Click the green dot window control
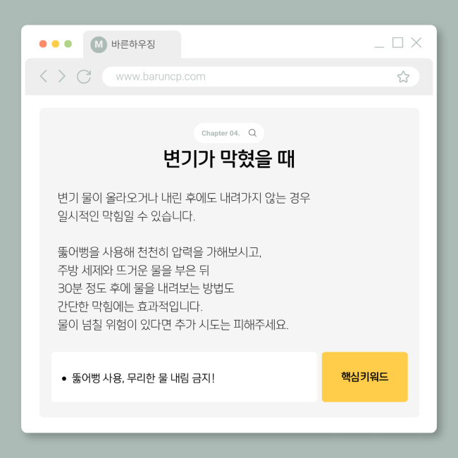The image size is (458, 458). 68,44
